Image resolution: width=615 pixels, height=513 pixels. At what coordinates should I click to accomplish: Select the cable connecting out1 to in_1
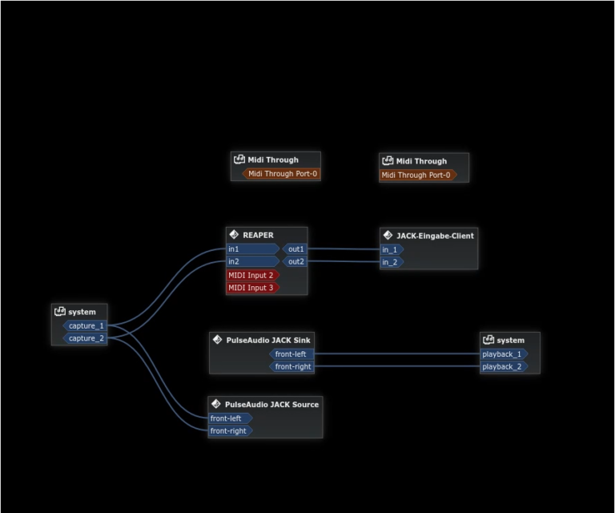[x=344, y=248]
